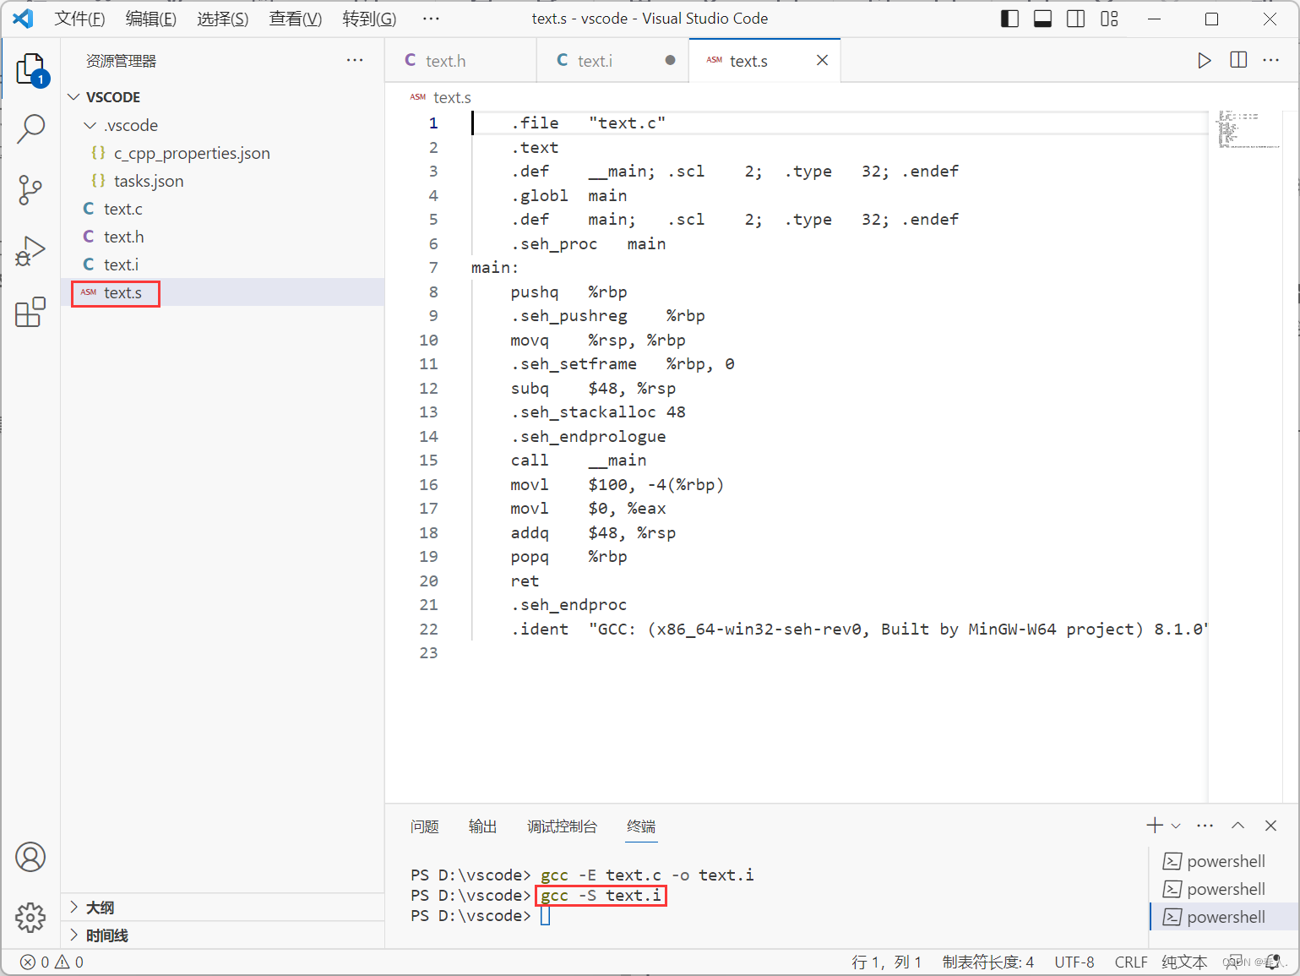Close the text.s editor tab
Viewport: 1300px width, 976px height.
[x=822, y=60]
